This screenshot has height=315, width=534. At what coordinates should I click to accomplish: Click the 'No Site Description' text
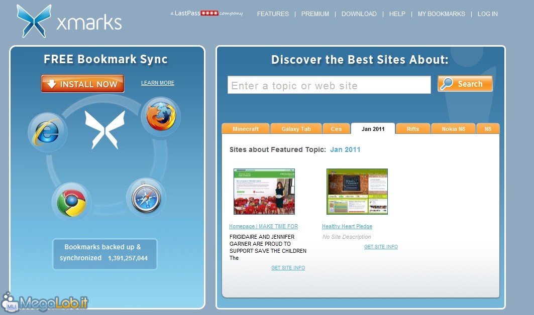click(x=347, y=237)
